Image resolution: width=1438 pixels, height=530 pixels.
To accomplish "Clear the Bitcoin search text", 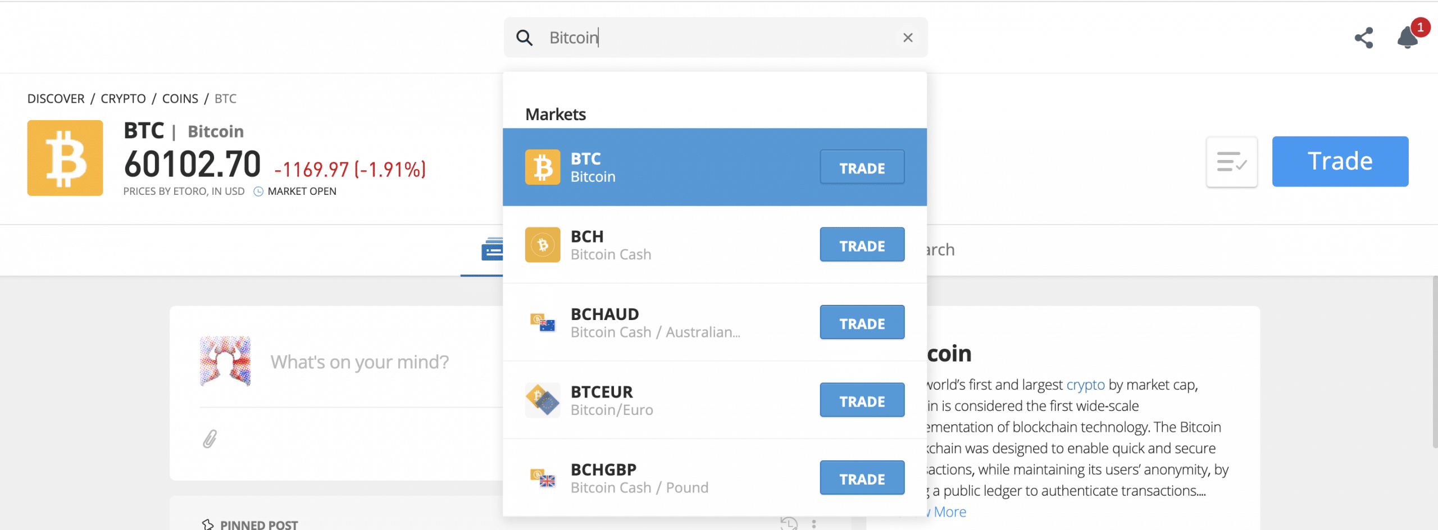I will pos(908,38).
